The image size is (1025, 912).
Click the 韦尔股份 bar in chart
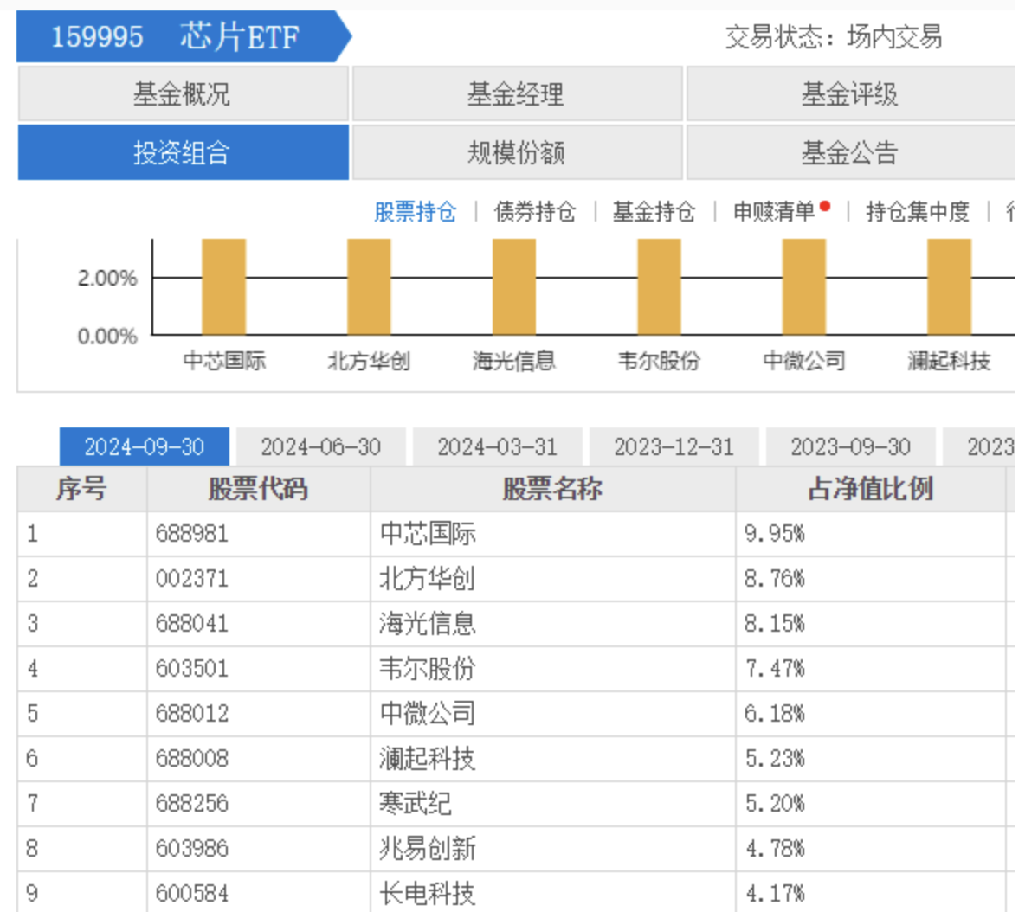(659, 286)
